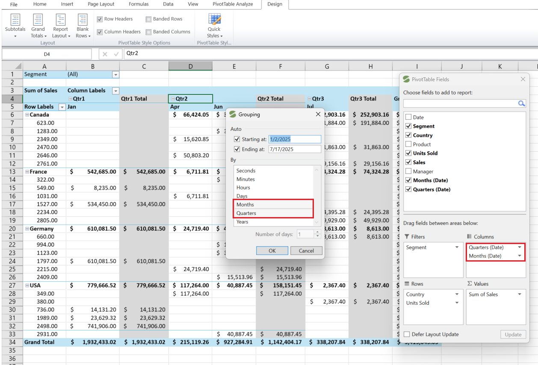Collapse the Qtr1 group
This screenshot has height=365, width=538.
pyautogui.click(x=71, y=99)
